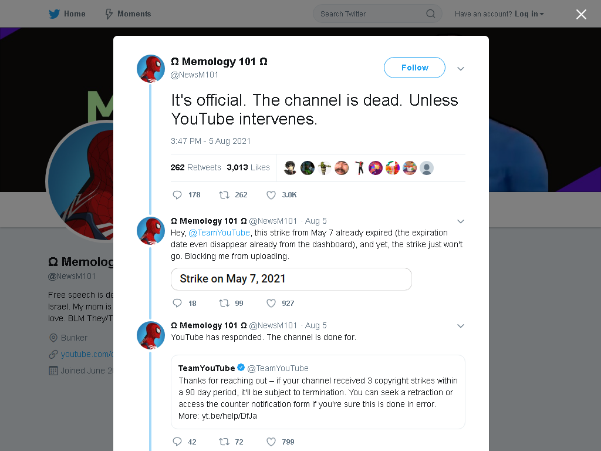The height and width of the screenshot is (451, 601).
Task: Open the Moments tab
Action: tap(128, 14)
